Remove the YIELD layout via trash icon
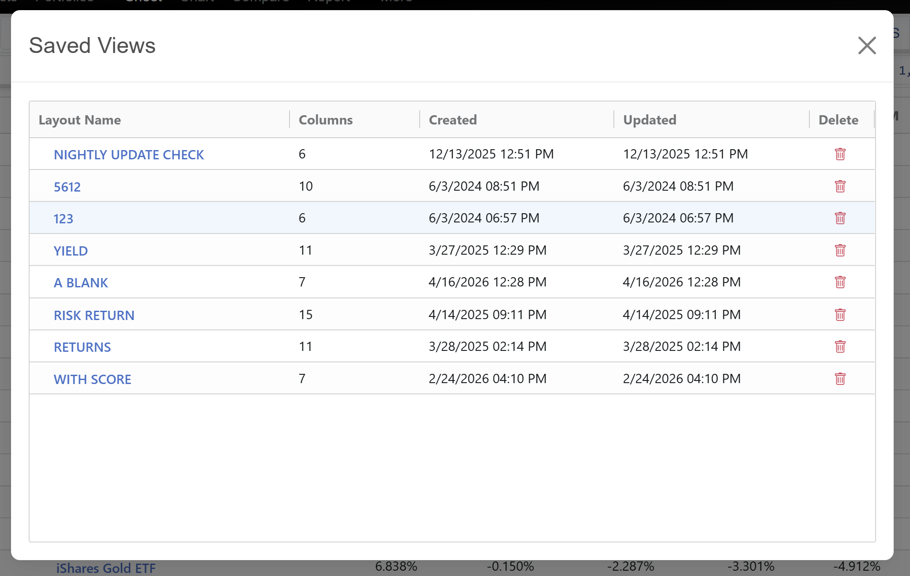This screenshot has height=576, width=910. coord(840,250)
